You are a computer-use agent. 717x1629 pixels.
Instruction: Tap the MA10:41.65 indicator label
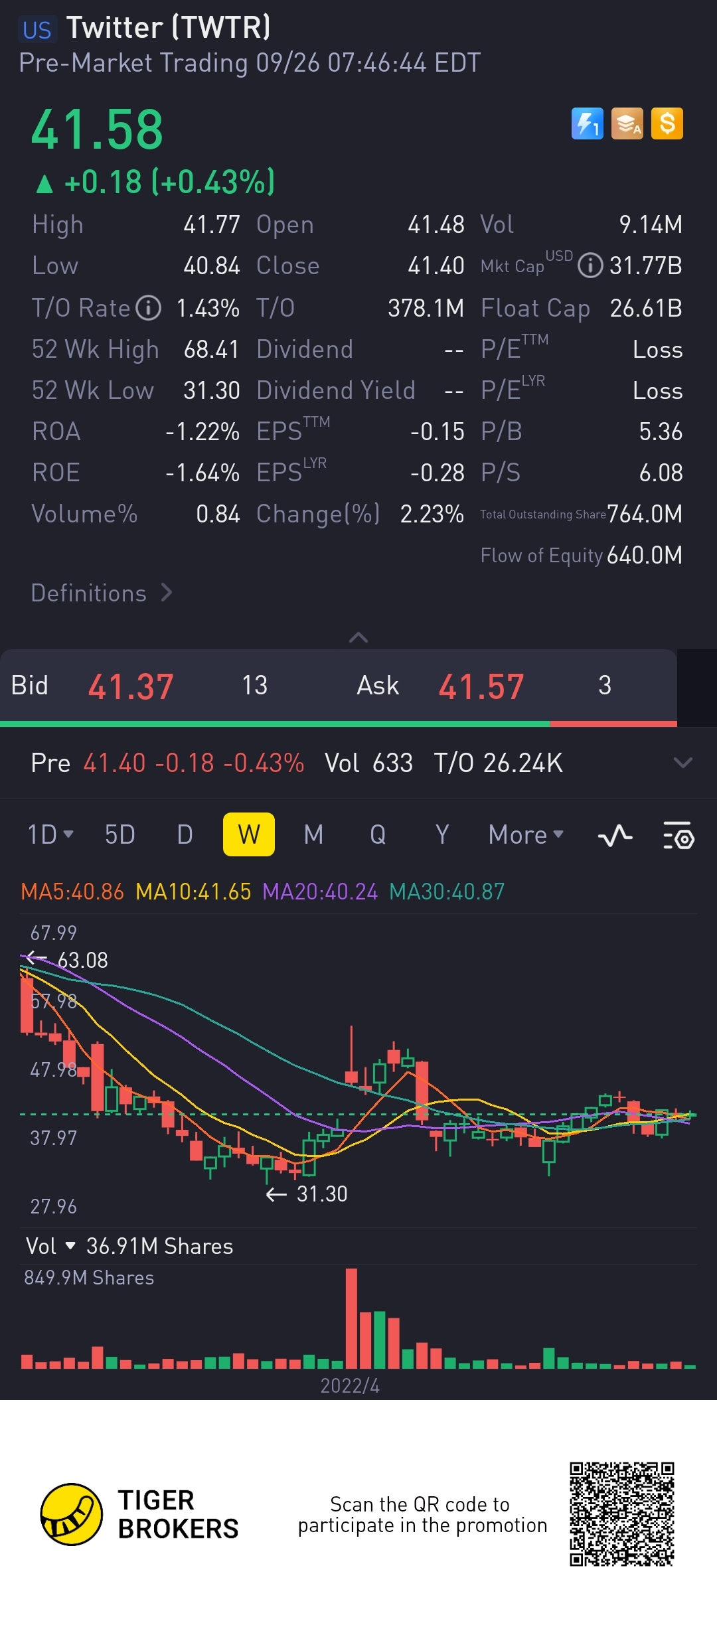(x=193, y=892)
